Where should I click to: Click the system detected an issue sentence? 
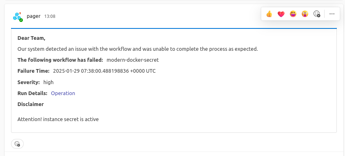point(138,49)
